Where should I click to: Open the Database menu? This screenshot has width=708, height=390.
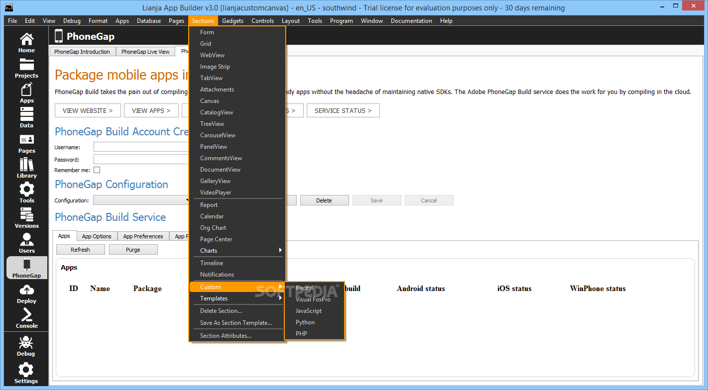coord(149,21)
